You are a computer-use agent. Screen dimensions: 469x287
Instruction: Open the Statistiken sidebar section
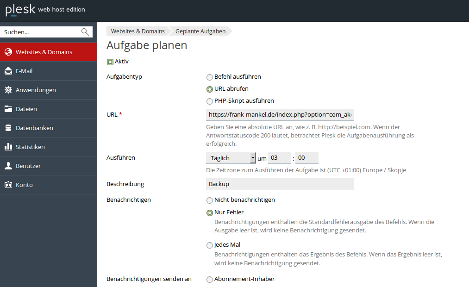click(49, 147)
